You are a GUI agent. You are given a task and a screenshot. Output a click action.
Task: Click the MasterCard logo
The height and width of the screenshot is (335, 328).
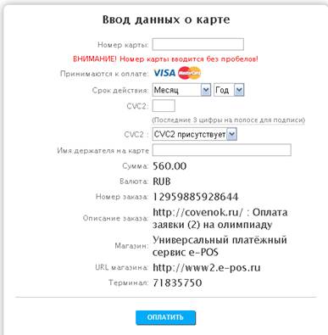coord(190,73)
